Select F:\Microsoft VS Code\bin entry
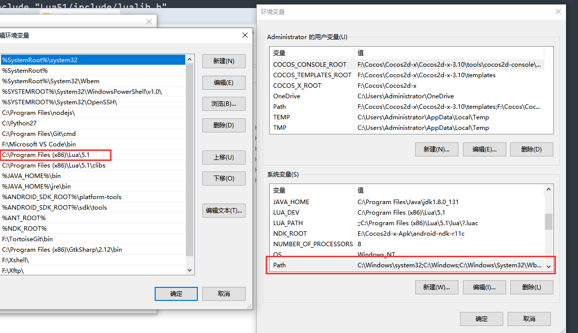This screenshot has height=333, width=578. 93,144
